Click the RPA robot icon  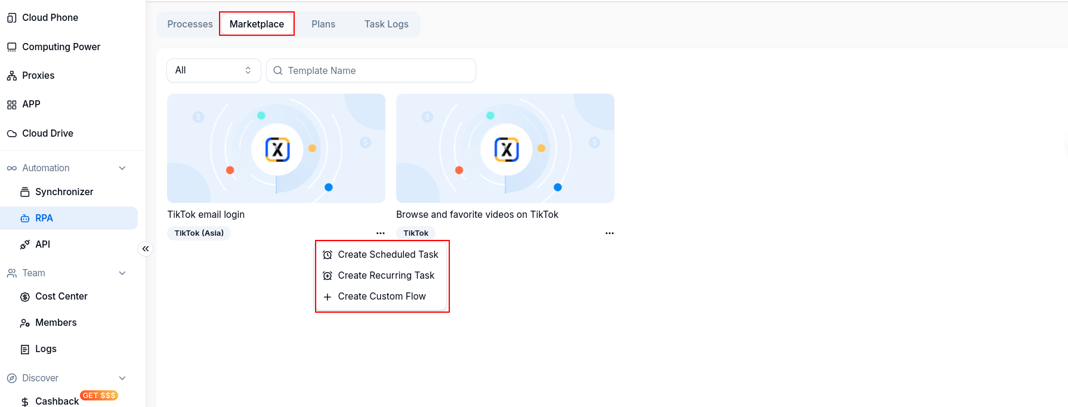coord(24,218)
